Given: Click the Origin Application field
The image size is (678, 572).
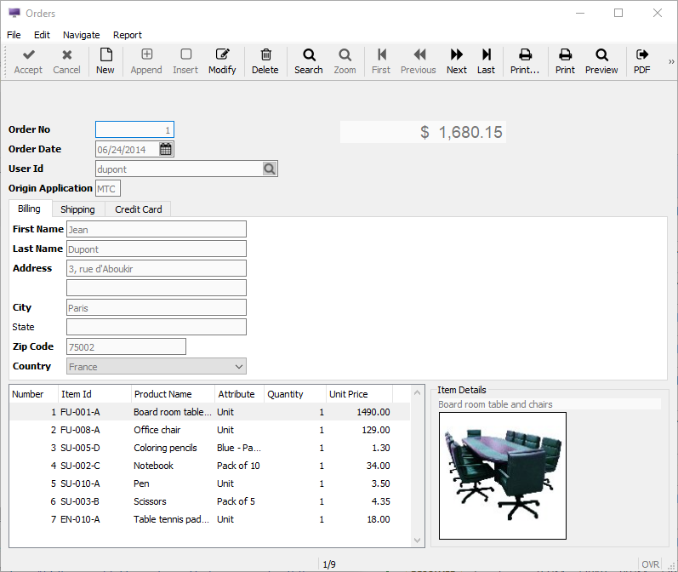Looking at the screenshot, I should pos(108,189).
